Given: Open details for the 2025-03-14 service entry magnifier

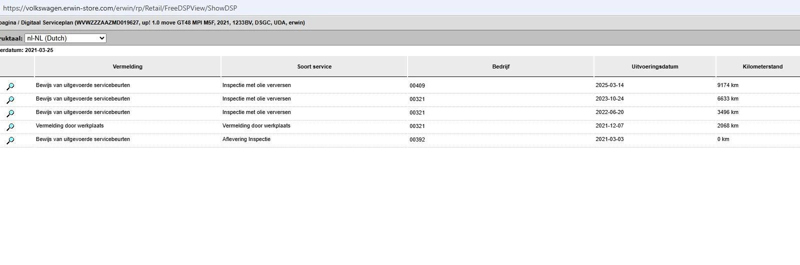Looking at the screenshot, I should 10,86.
